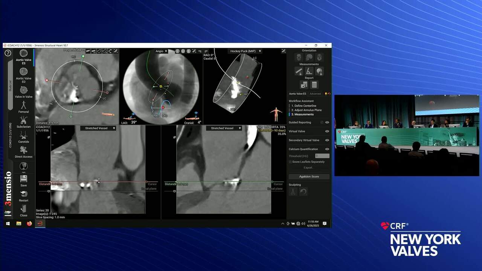This screenshot has height=271, width=482.
Task: Click the Agatston Score button
Action: (309, 177)
